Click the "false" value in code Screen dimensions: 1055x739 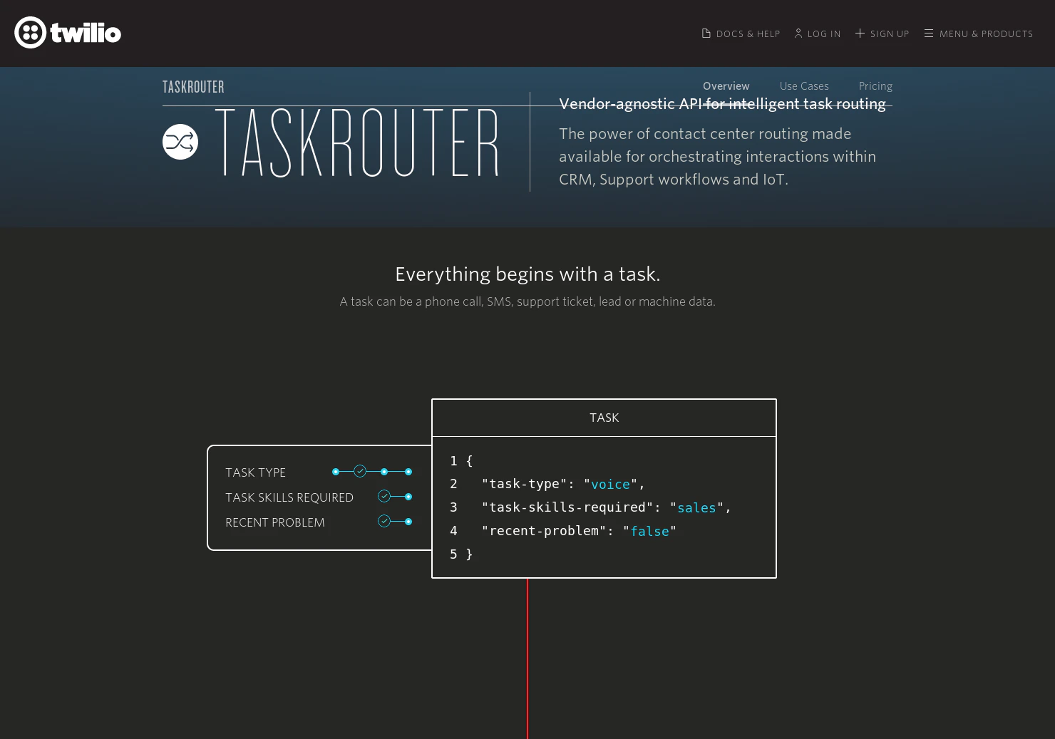coord(650,532)
